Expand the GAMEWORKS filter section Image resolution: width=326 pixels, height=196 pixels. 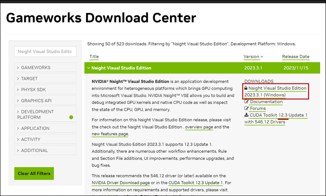click(x=45, y=68)
